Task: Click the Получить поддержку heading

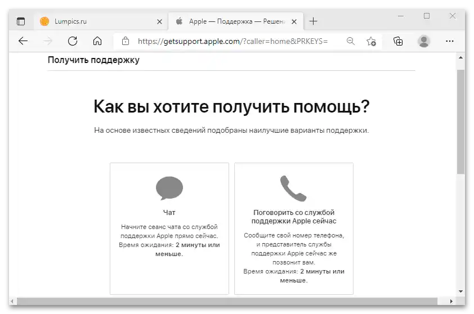Action: coord(93,60)
